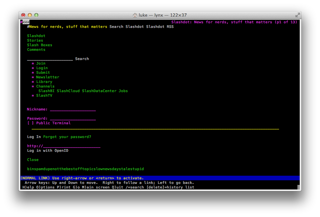This screenshot has height=217, width=320.
Task: Open the Submit menu item
Action: coord(43,73)
